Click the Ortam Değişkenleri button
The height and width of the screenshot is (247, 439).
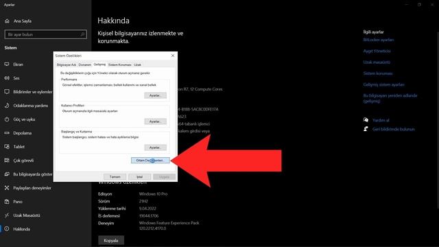[150, 161]
